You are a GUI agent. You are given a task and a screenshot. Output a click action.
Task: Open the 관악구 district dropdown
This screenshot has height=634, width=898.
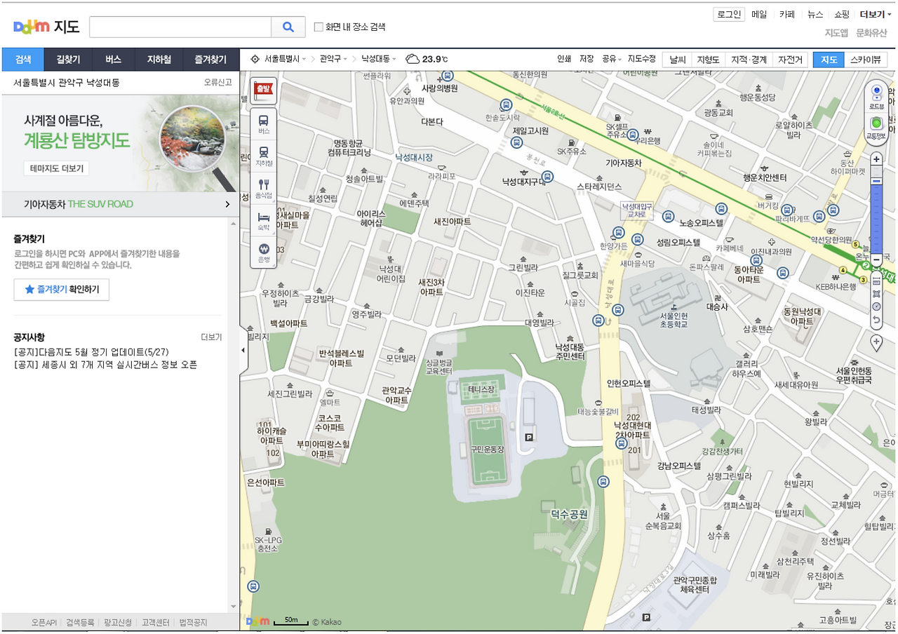pyautogui.click(x=334, y=59)
